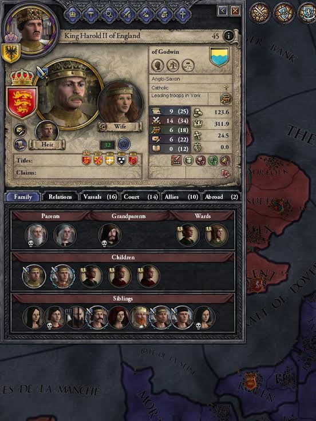Click the first child portrait under Children
The width and height of the screenshot is (316, 421).
click(x=34, y=276)
